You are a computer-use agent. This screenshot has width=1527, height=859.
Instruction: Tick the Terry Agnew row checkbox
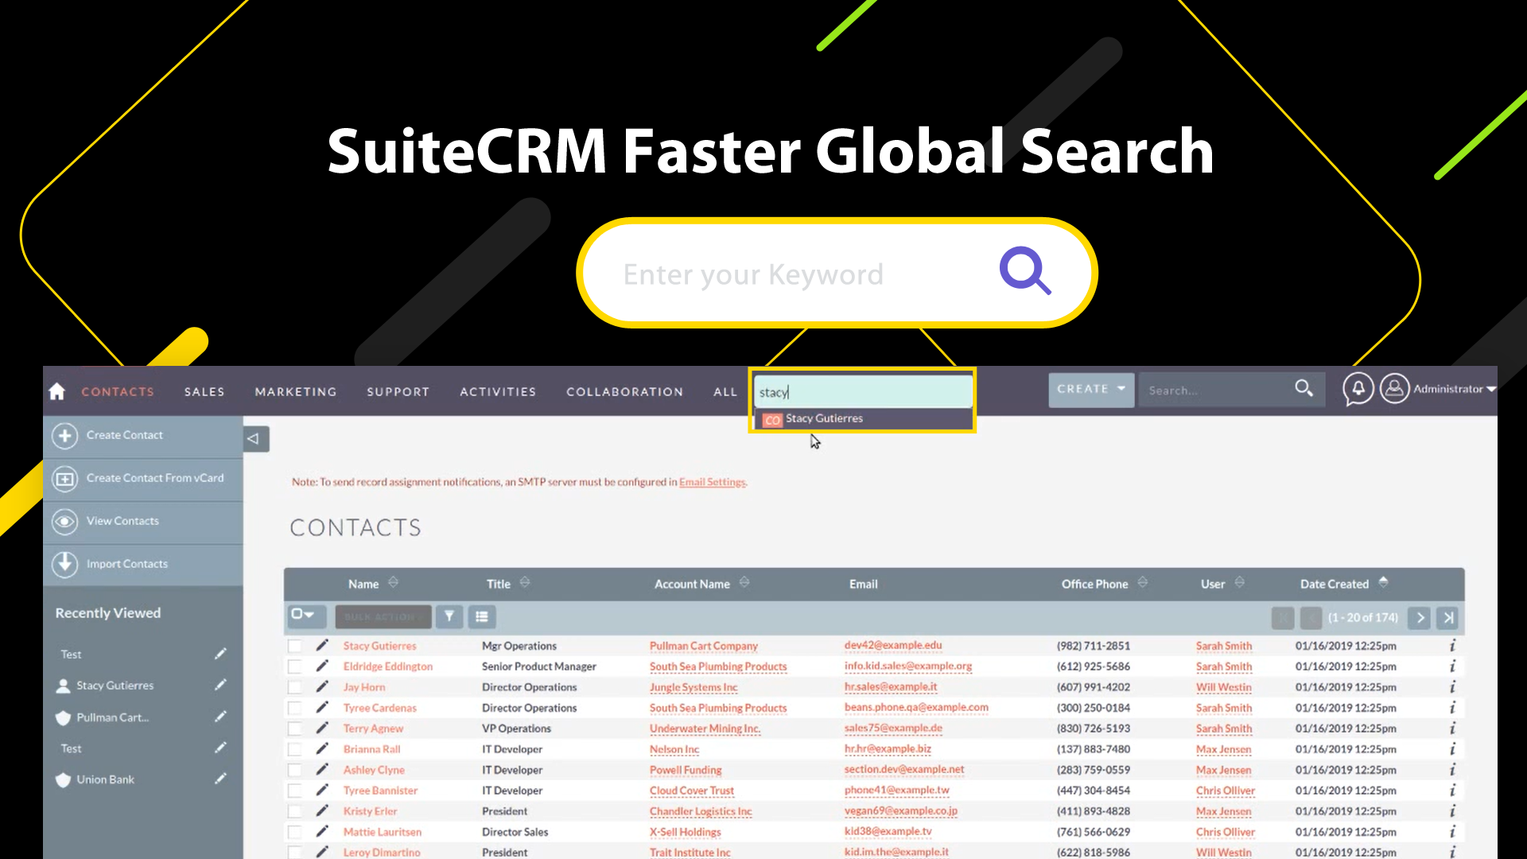(x=295, y=729)
